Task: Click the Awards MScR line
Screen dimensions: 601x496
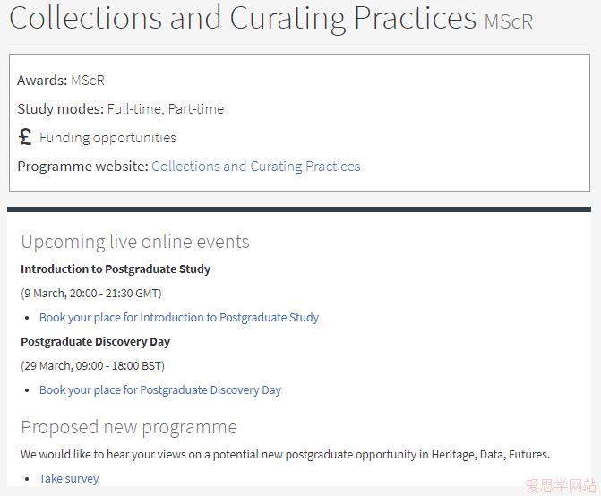Action: (61, 81)
